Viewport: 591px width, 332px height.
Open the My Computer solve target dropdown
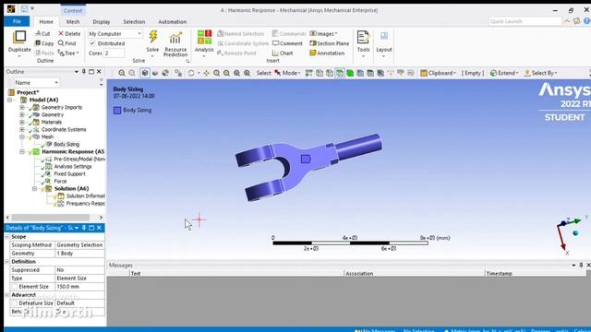(x=115, y=33)
